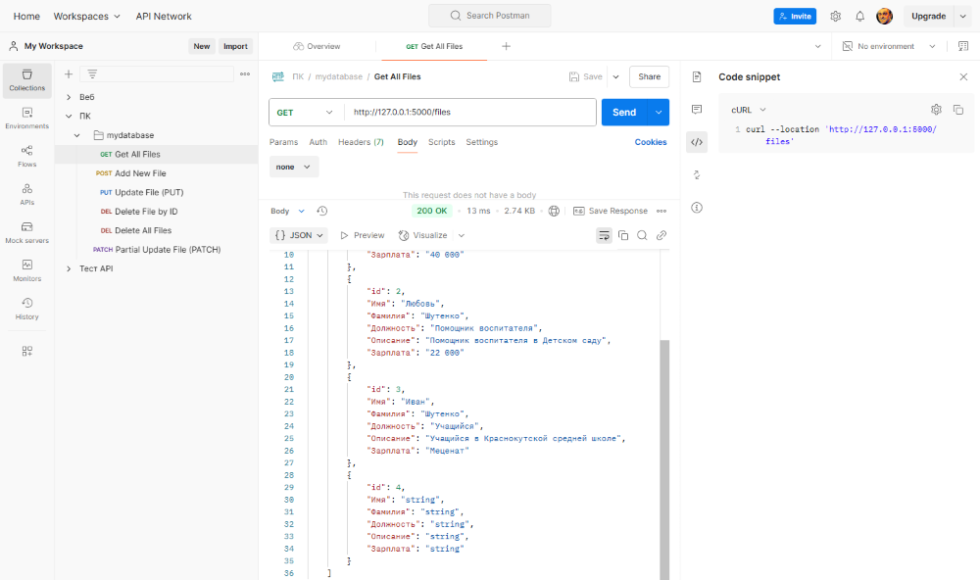
Task: Copy the response body icon
Action: [622, 235]
